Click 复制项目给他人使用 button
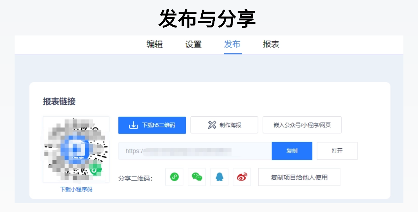Screen dimensions: 418x212 point(299,177)
